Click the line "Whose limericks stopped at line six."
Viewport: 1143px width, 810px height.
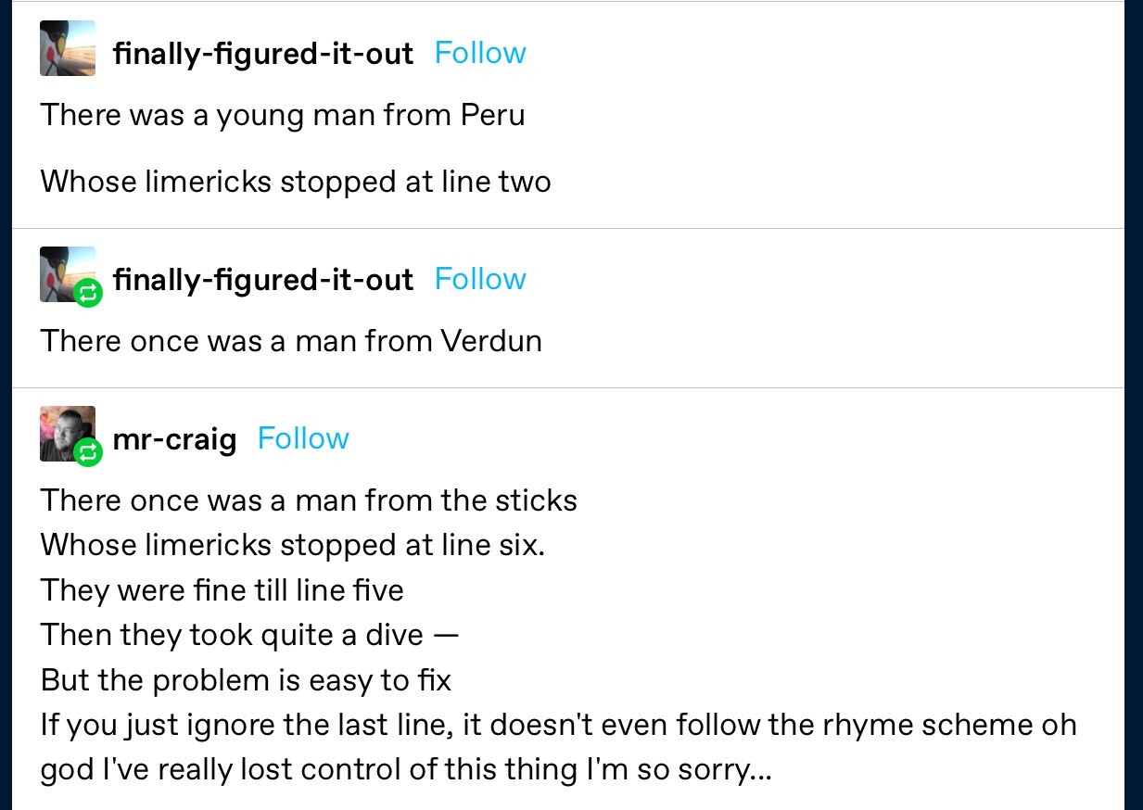(x=292, y=545)
